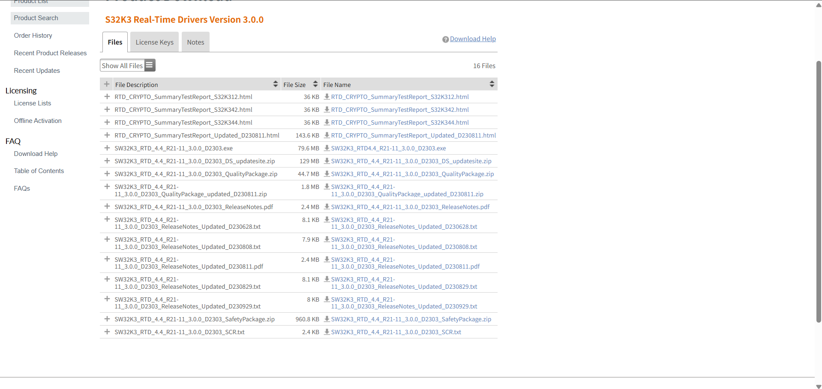822x389 pixels.
Task: Open the License Keys tab
Action: tap(154, 42)
